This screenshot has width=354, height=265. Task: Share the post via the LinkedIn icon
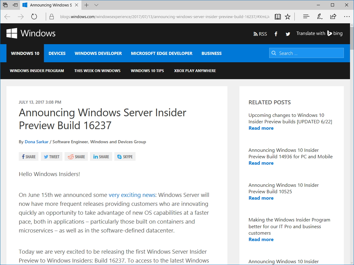[x=101, y=156]
